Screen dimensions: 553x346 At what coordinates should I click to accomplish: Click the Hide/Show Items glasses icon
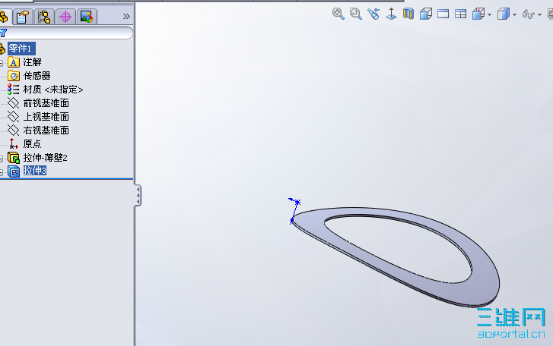click(529, 14)
